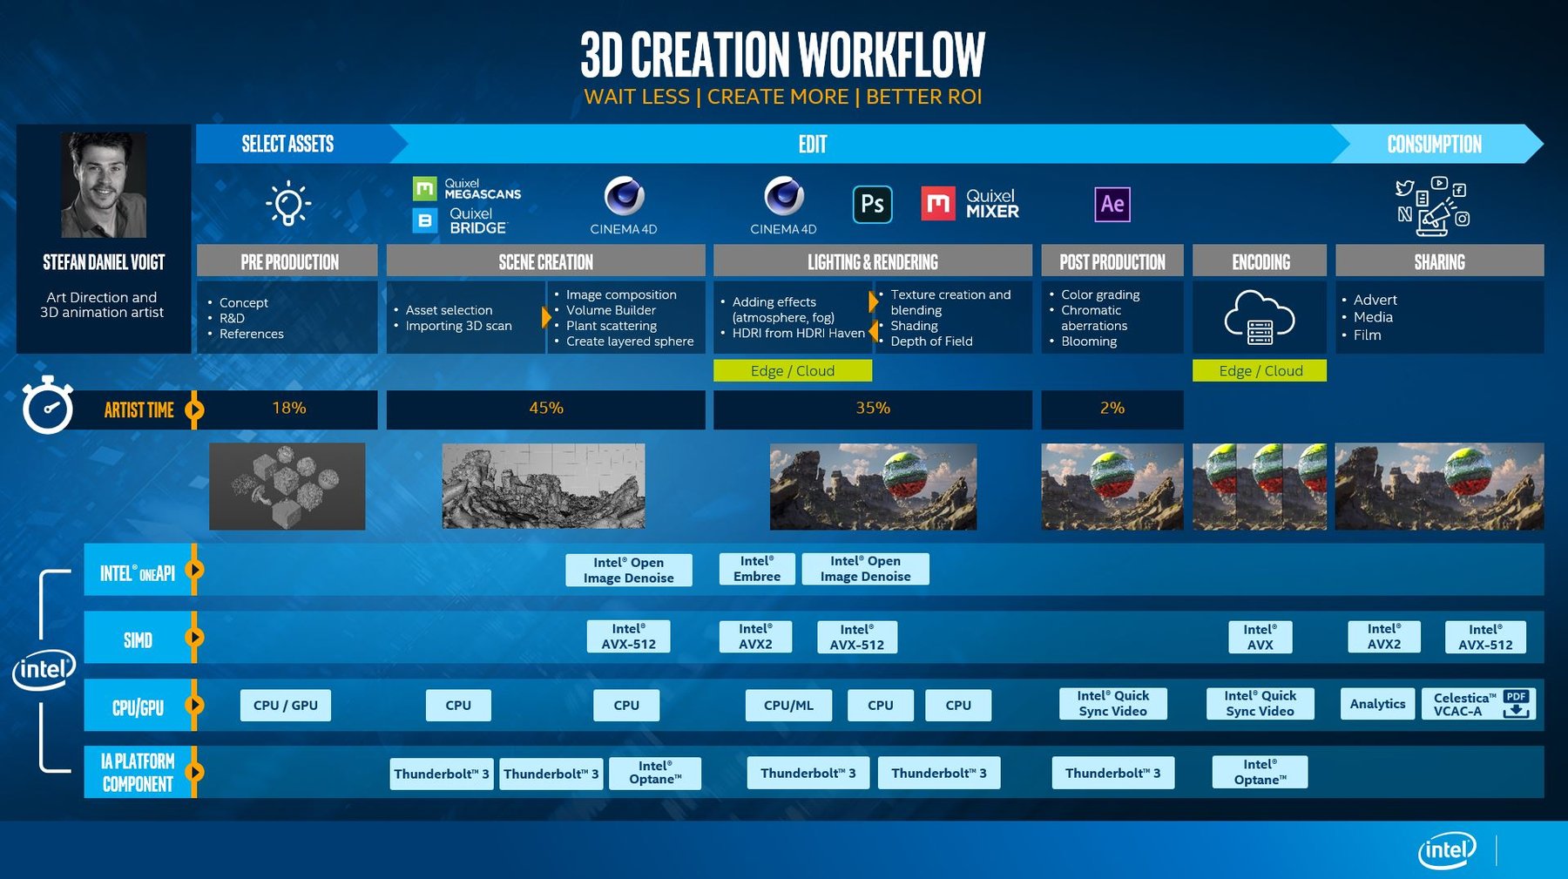Open the Photoshop Ps icon

(x=871, y=201)
